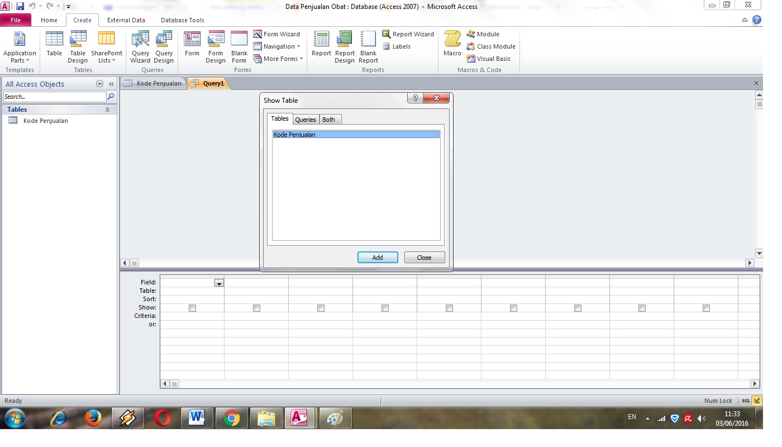The height and width of the screenshot is (447, 782).
Task: Switch to Database Tools tab
Action: click(x=183, y=20)
